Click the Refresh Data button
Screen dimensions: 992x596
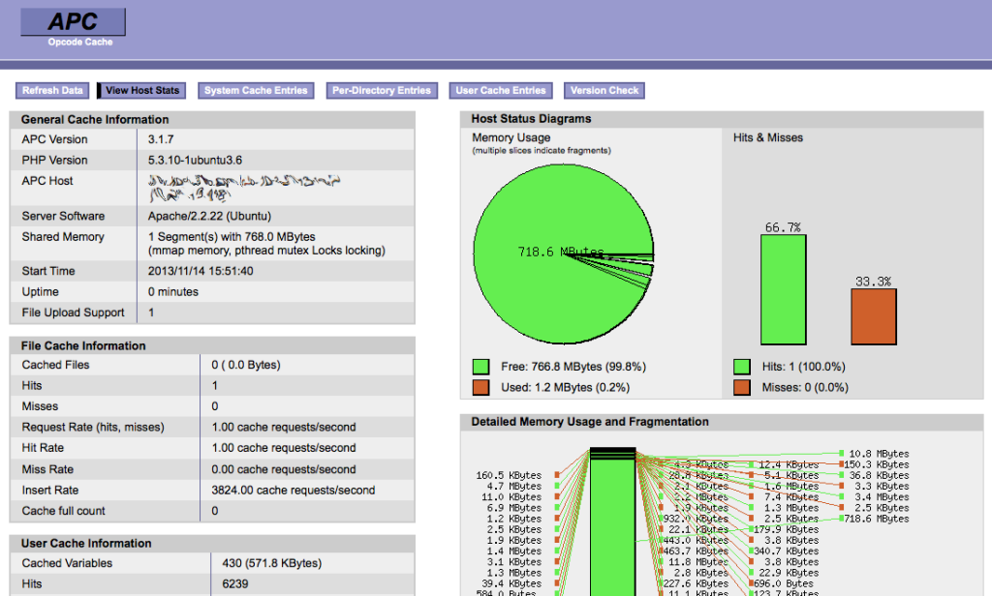(x=52, y=90)
